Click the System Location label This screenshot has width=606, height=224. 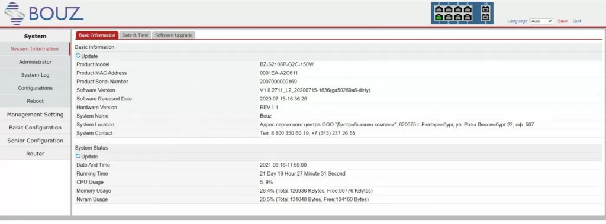[x=95, y=124]
